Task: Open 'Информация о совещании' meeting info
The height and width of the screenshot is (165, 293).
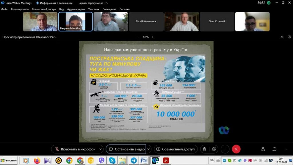Action: [54, 3]
